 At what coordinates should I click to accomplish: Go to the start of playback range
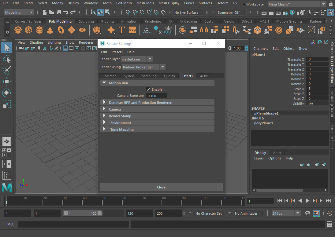[x=279, y=201]
